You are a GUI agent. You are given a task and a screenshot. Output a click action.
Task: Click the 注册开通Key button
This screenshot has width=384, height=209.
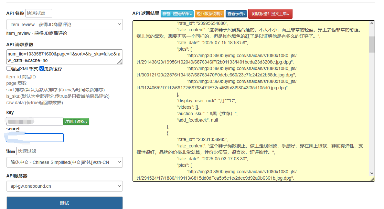pos(76,122)
